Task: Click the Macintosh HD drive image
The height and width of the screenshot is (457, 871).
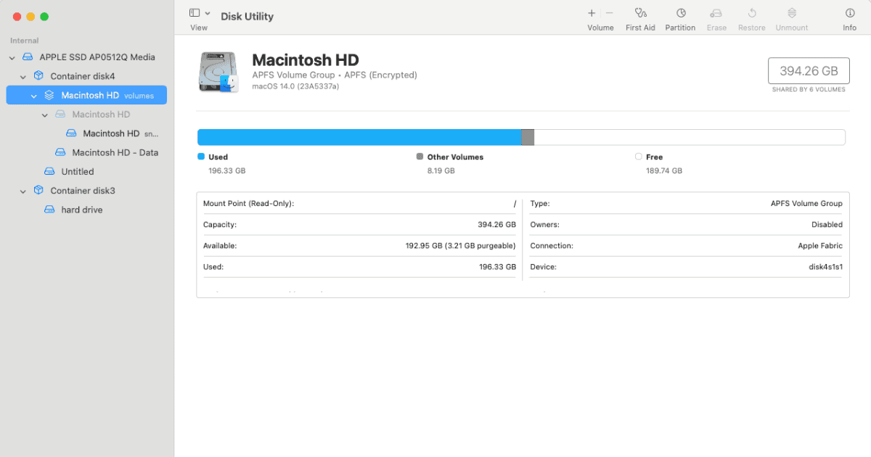Action: pyautogui.click(x=218, y=73)
